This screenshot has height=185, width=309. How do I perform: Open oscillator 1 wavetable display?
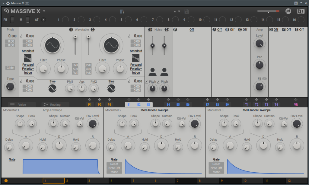click(x=53, y=45)
